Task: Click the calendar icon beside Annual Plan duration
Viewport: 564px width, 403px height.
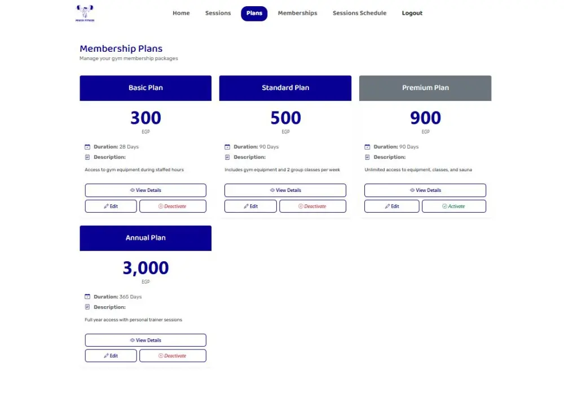Action: (87, 297)
